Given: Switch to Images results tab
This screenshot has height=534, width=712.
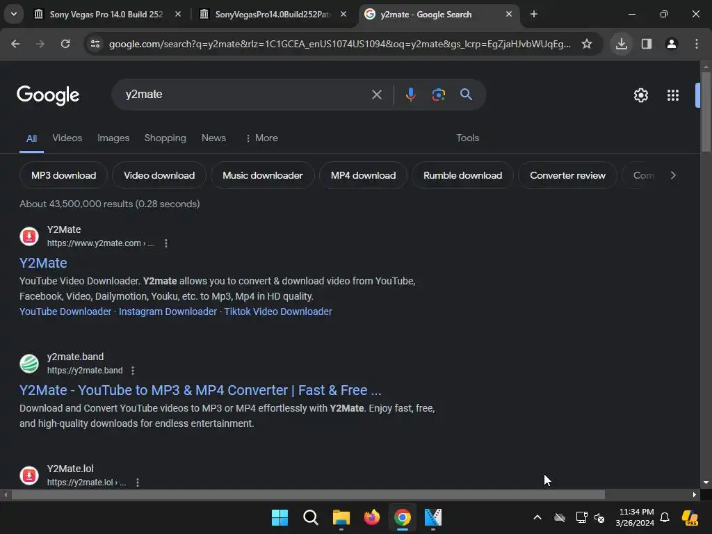Looking at the screenshot, I should (113, 138).
